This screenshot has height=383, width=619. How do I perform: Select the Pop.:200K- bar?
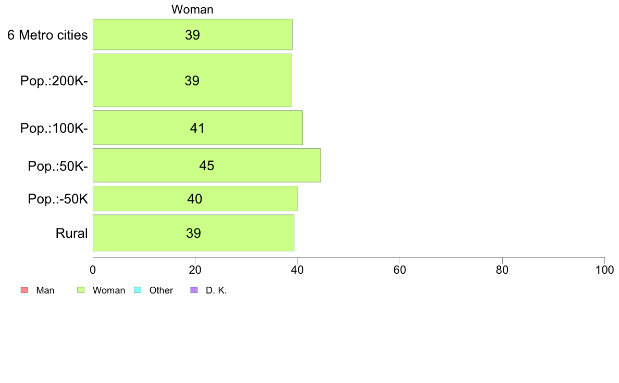(192, 80)
